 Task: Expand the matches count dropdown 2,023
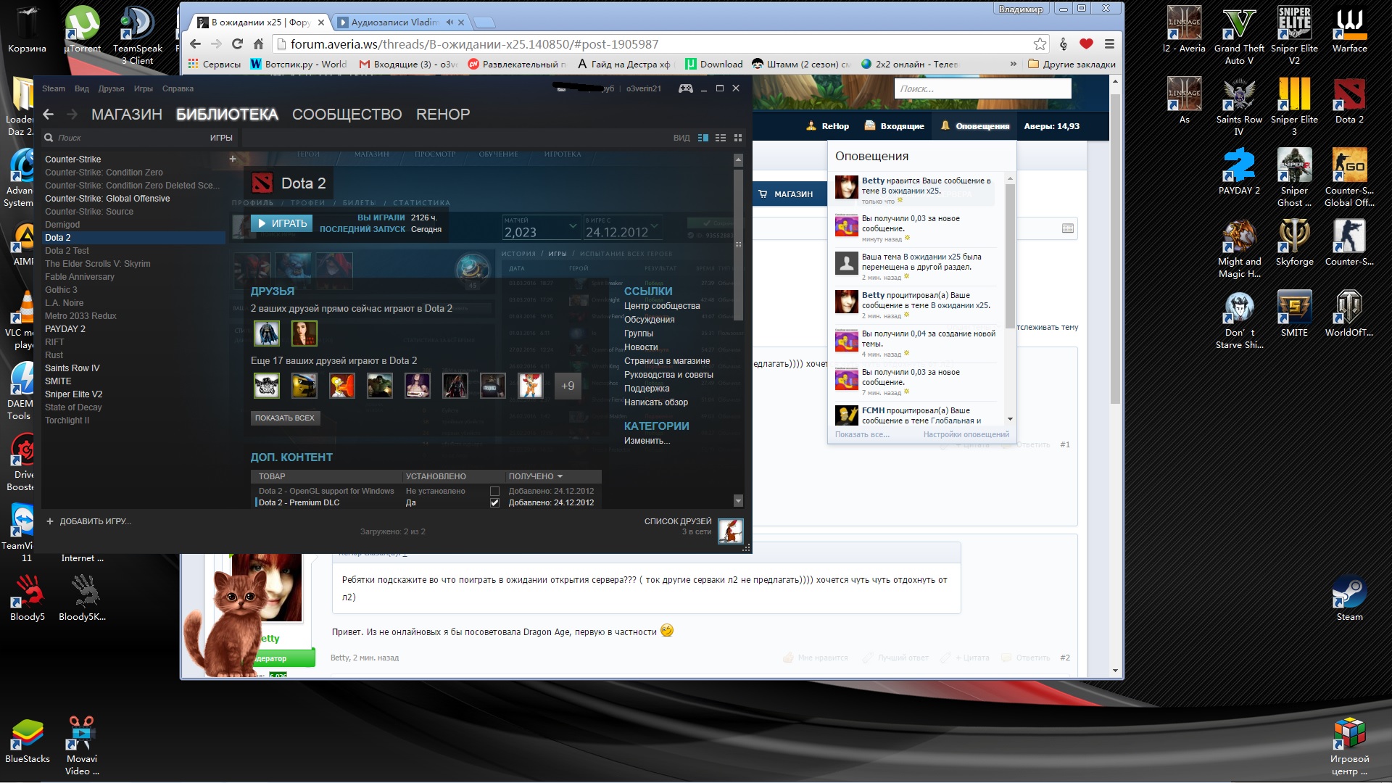[x=573, y=227]
